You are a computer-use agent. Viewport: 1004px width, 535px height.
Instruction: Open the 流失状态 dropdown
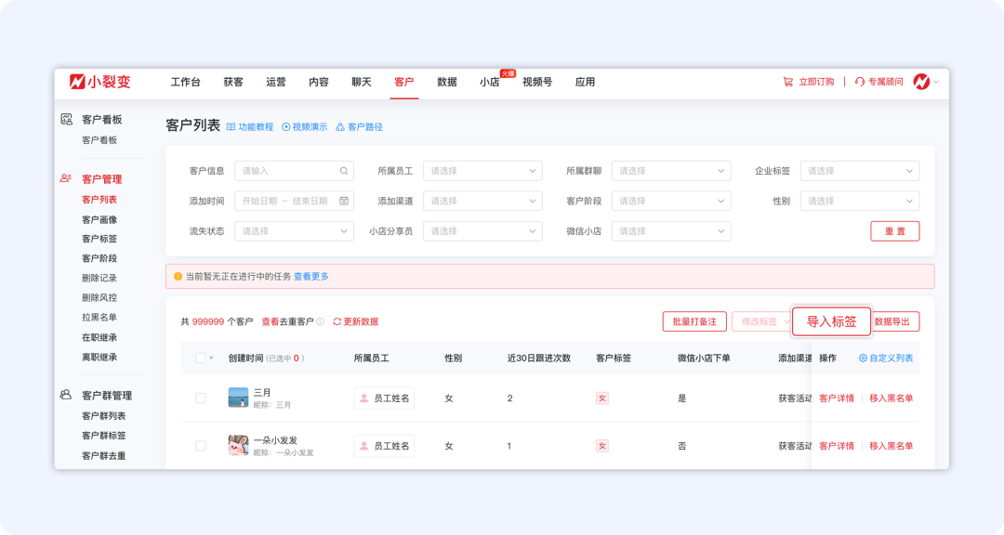tap(294, 231)
